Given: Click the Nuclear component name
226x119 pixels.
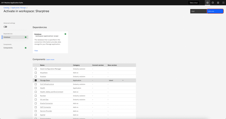Looking at the screenshot, I should tap(43, 96).
